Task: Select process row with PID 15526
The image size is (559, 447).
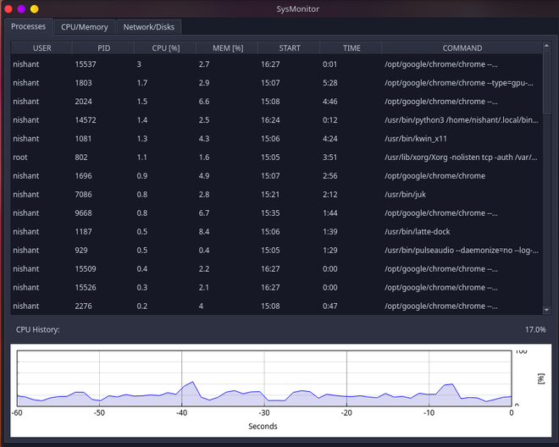Action: [277, 287]
